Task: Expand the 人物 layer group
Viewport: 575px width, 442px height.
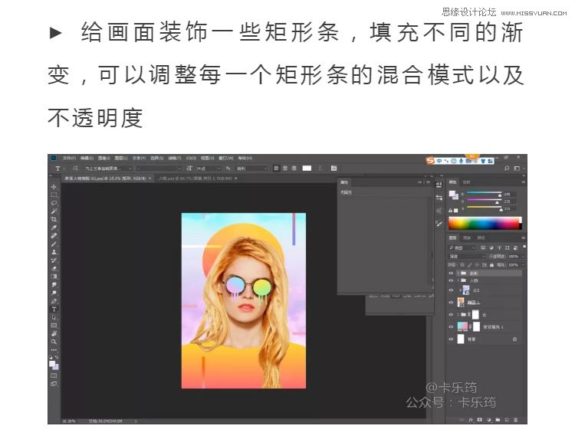Action: point(458,281)
